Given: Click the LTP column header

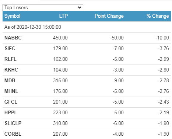Looking at the screenshot, I should 63,16.
